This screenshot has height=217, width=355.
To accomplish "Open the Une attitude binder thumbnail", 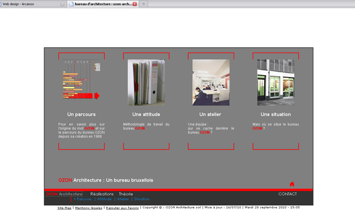I will click(x=146, y=82).
